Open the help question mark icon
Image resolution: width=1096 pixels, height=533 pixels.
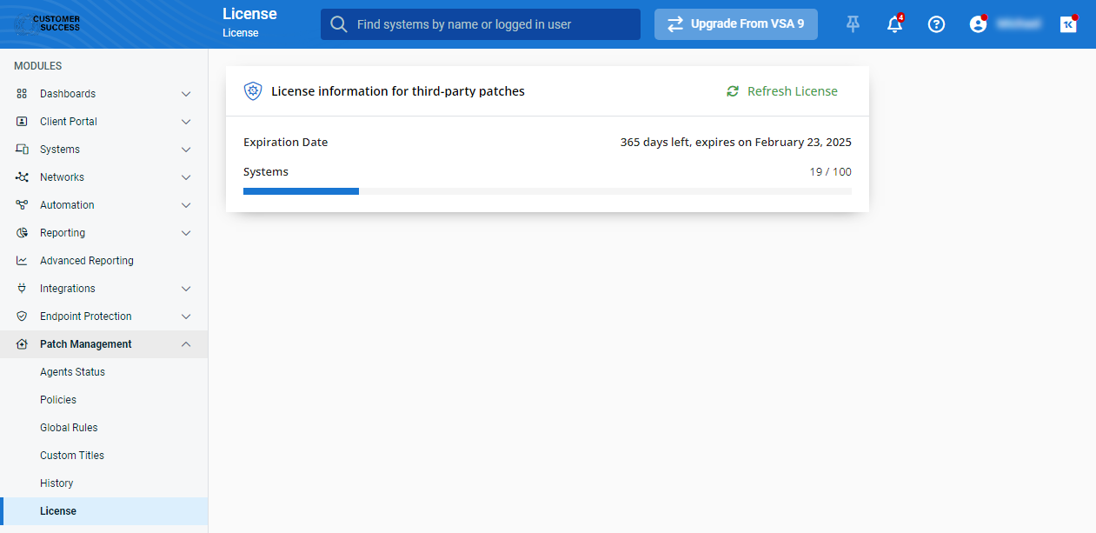(x=936, y=24)
